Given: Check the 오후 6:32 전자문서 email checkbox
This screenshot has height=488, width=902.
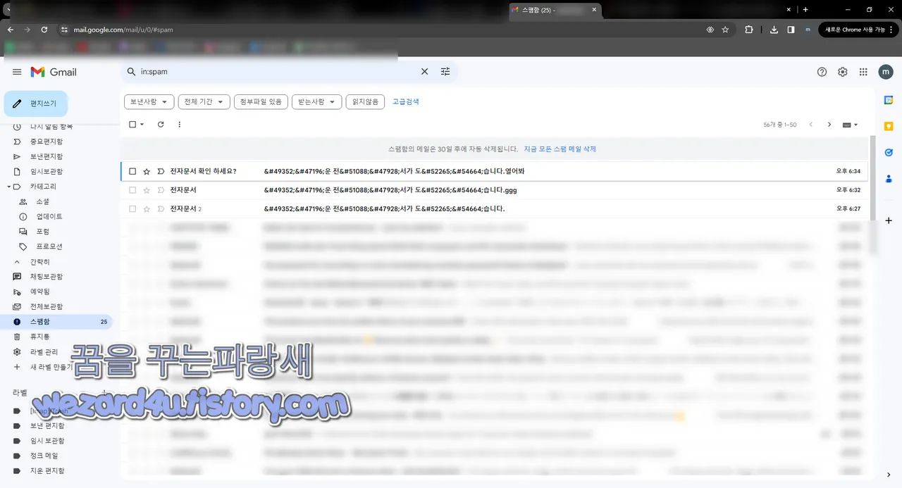Looking at the screenshot, I should 132,190.
